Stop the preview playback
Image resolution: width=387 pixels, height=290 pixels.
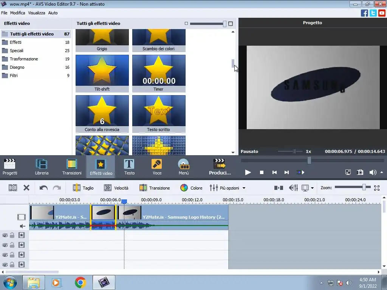[x=262, y=172]
